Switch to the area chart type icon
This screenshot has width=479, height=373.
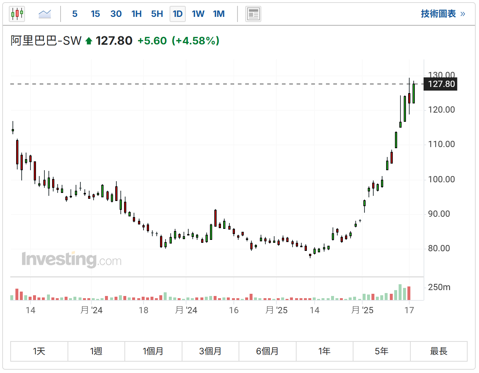45,14
